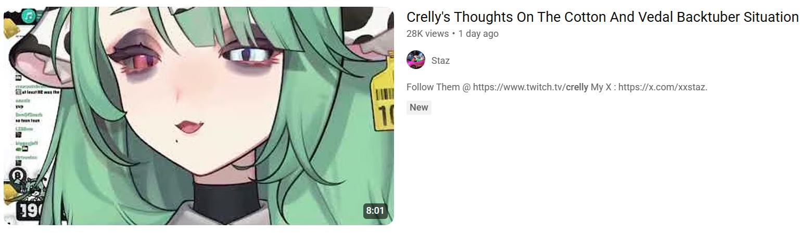This screenshot has width=800, height=234.
Task: Click the twitch.tv/crelly URL in description
Action: point(530,87)
